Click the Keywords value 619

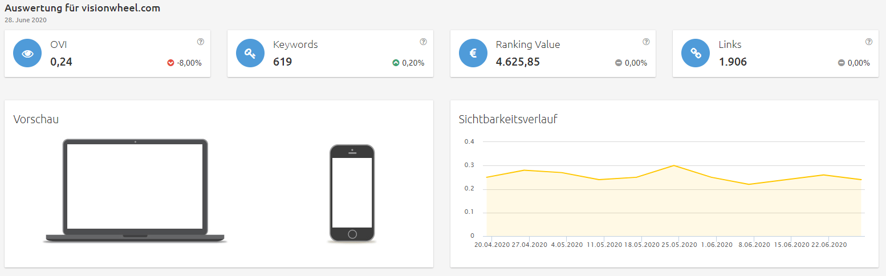tap(283, 62)
